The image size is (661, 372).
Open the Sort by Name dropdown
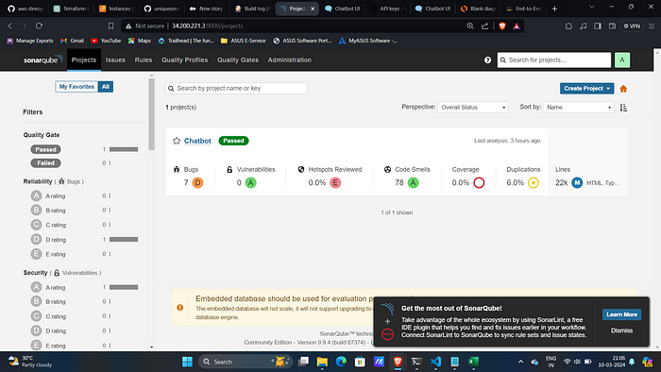[x=578, y=107]
